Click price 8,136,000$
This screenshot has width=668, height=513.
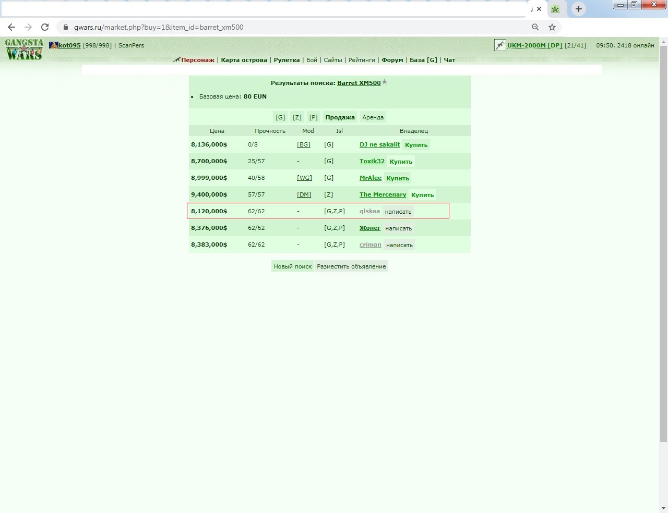(x=209, y=144)
